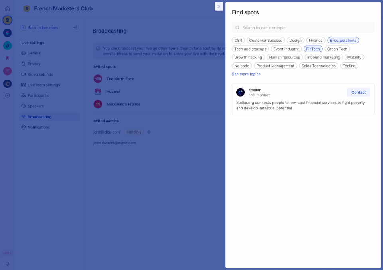Screen dimensions: 383x270
Task: Click the Notifications at-sign icon
Action: pyautogui.click(x=24, y=127)
